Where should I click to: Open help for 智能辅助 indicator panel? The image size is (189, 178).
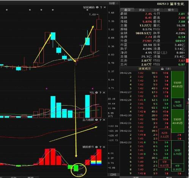[101, 7]
